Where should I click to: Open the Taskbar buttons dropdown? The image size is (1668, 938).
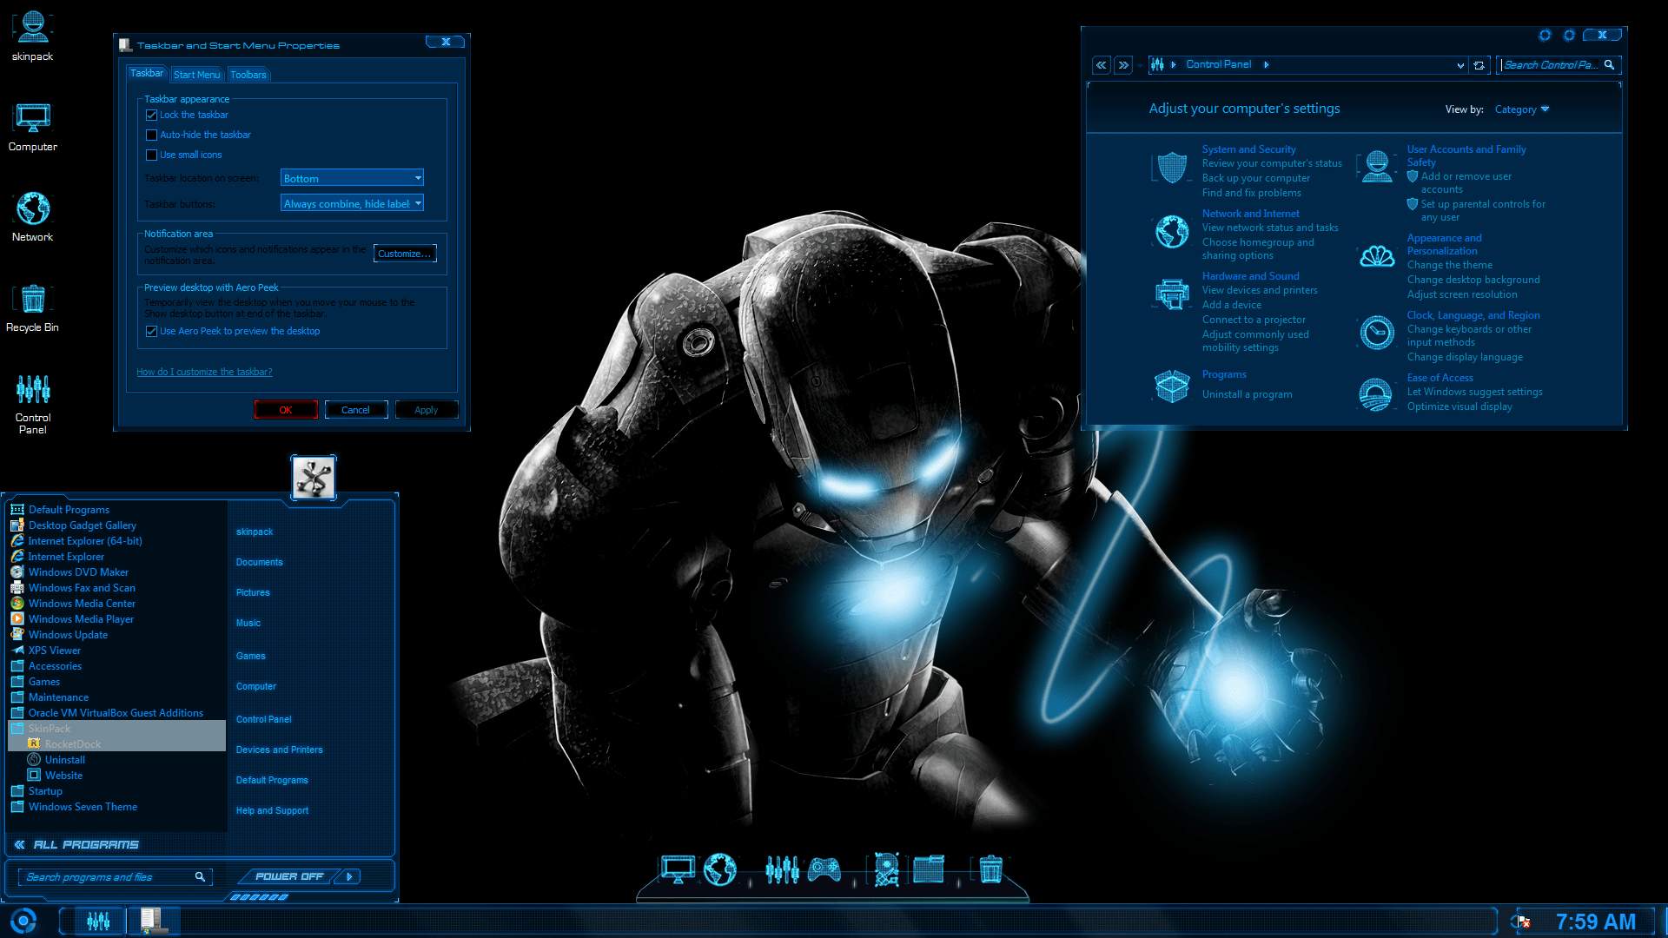(352, 203)
